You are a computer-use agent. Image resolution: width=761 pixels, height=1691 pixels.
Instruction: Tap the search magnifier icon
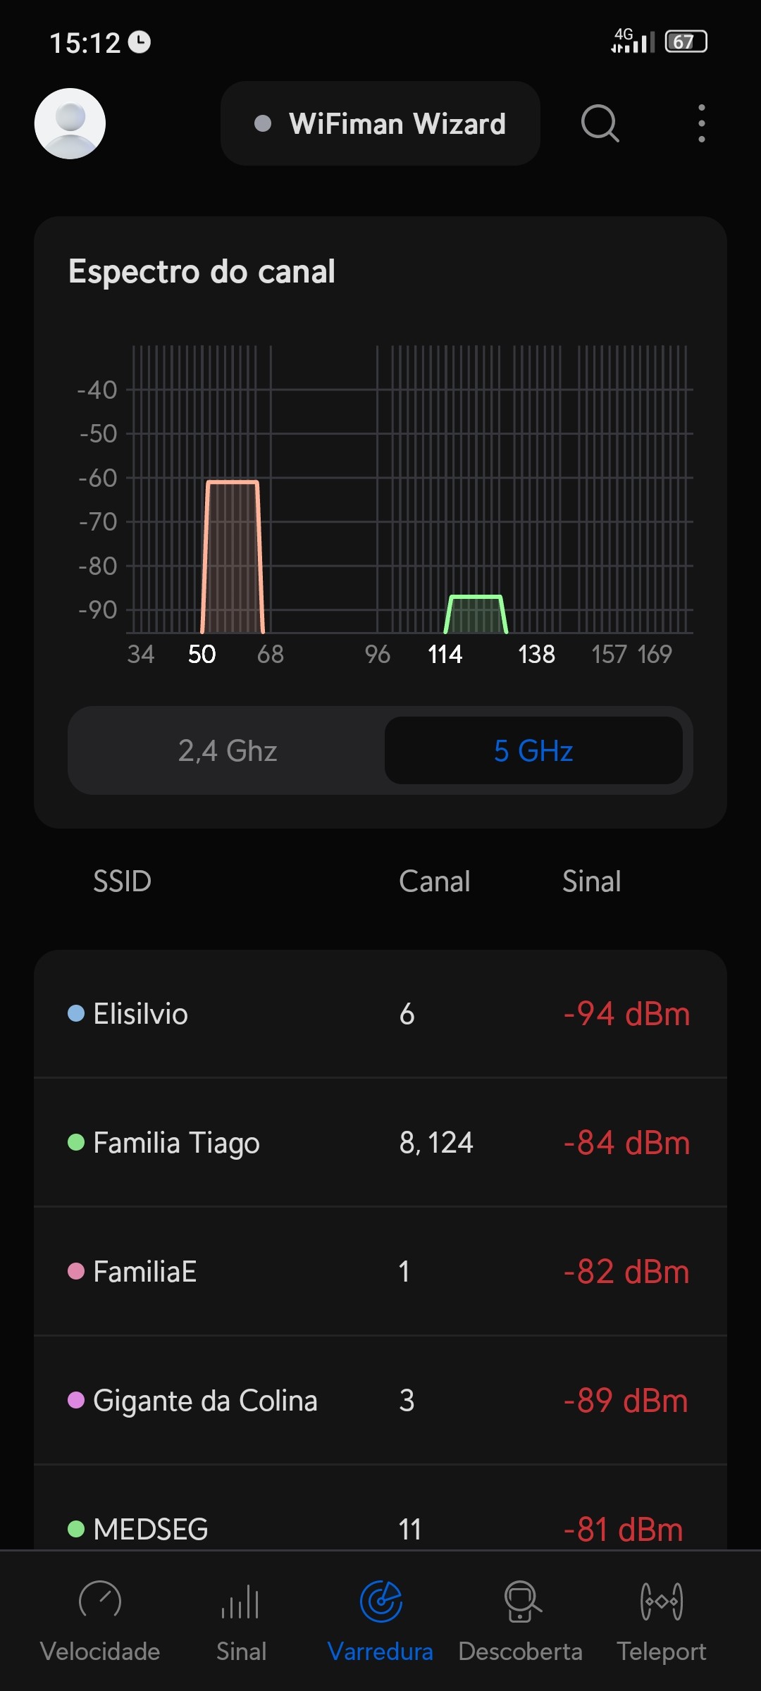[600, 123]
